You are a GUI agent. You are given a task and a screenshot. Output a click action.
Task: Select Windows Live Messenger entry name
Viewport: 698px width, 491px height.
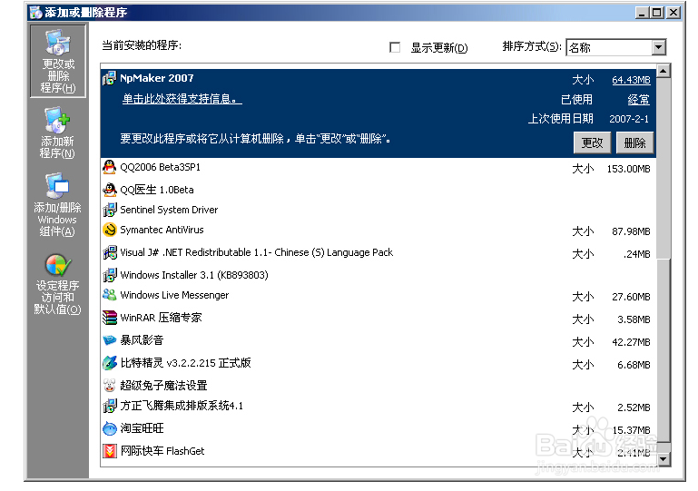(174, 295)
